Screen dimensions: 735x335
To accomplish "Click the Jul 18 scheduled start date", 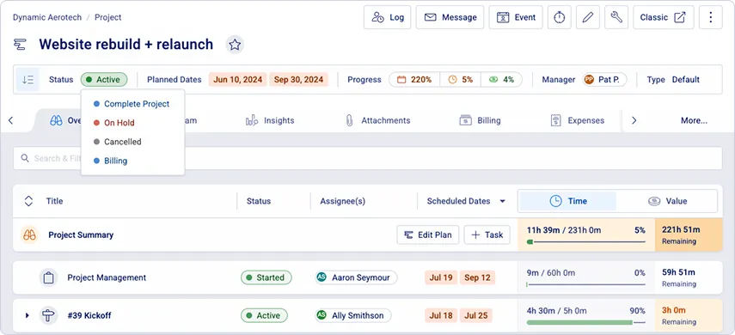I will (441, 315).
